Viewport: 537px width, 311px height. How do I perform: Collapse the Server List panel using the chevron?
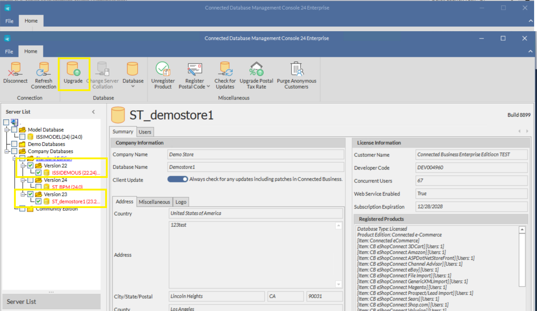coord(94,112)
